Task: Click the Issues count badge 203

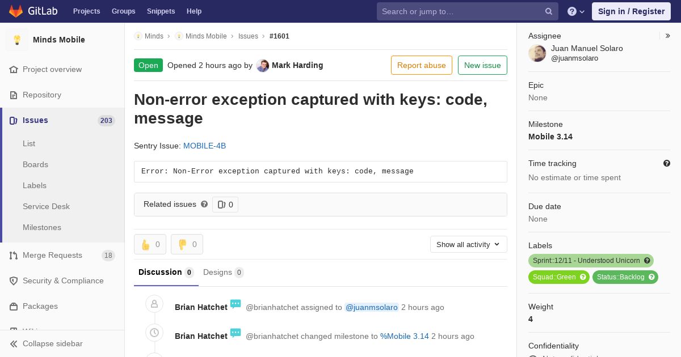Action: click(x=106, y=121)
